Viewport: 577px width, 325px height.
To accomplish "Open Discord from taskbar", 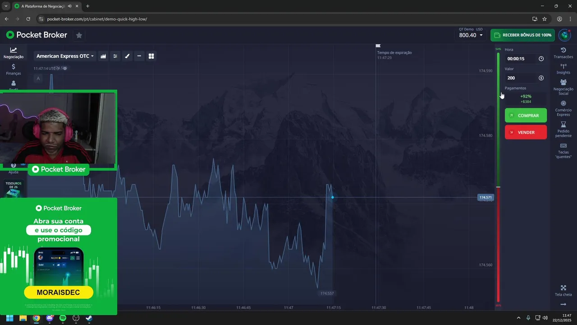I will (50, 318).
